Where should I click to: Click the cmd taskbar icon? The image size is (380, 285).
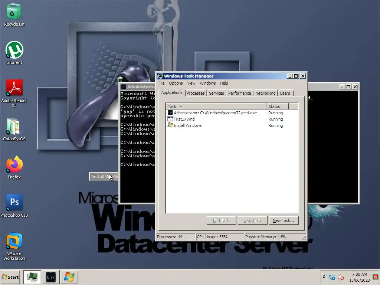(x=50, y=277)
